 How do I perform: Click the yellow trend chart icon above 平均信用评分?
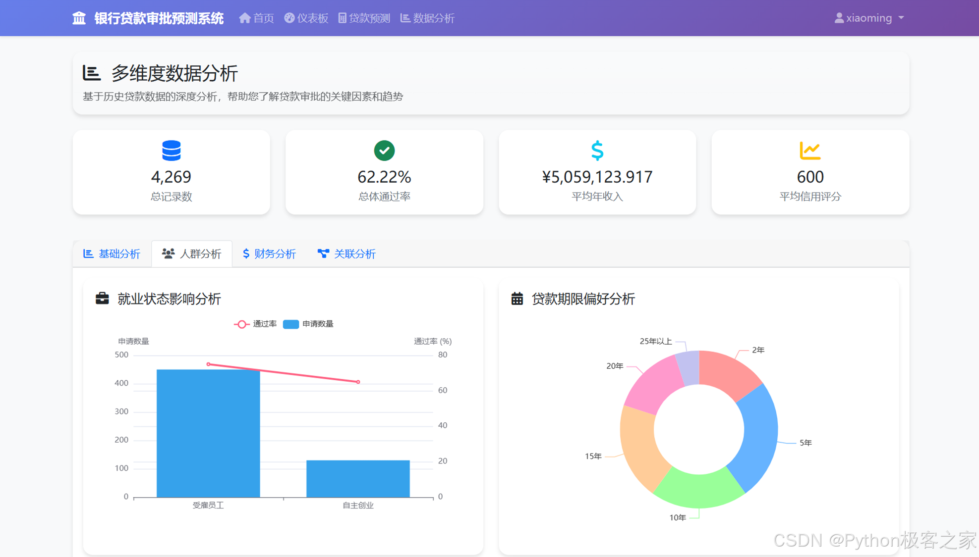810,151
